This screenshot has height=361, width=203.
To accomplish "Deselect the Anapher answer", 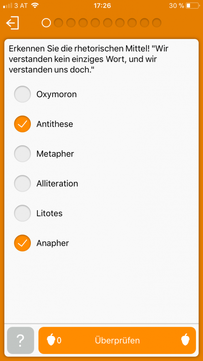I will [x=22, y=243].
